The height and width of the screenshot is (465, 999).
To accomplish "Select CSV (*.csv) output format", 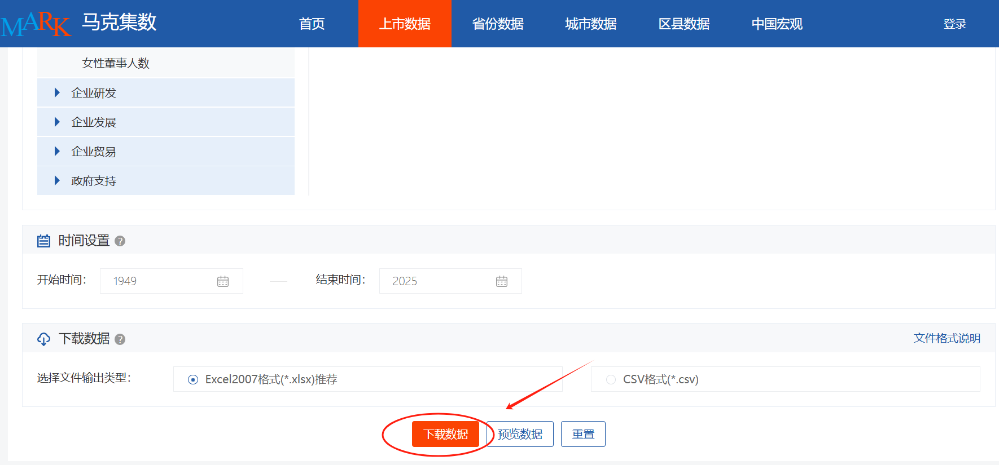I will 611,380.
